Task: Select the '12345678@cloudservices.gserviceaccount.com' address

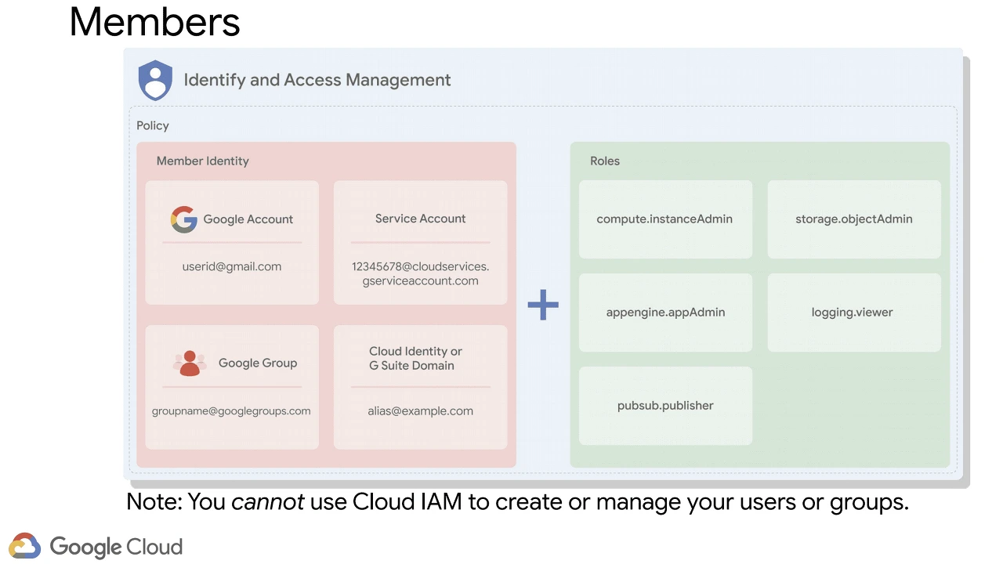Action: click(421, 273)
